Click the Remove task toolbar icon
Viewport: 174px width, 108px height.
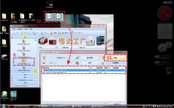click(14, 33)
